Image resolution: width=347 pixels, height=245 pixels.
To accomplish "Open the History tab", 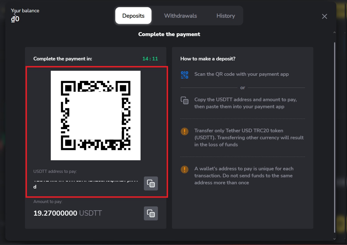I will (x=226, y=16).
